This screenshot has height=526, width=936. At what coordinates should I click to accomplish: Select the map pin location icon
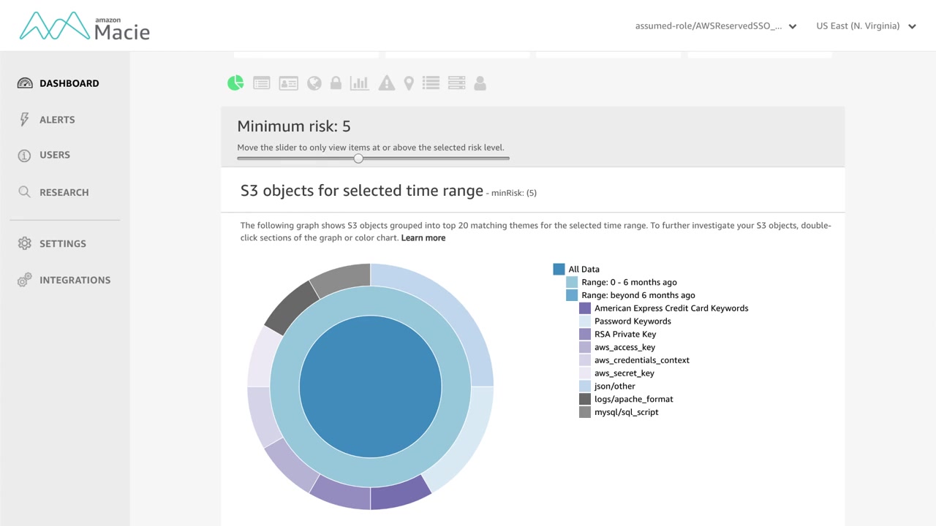409,83
